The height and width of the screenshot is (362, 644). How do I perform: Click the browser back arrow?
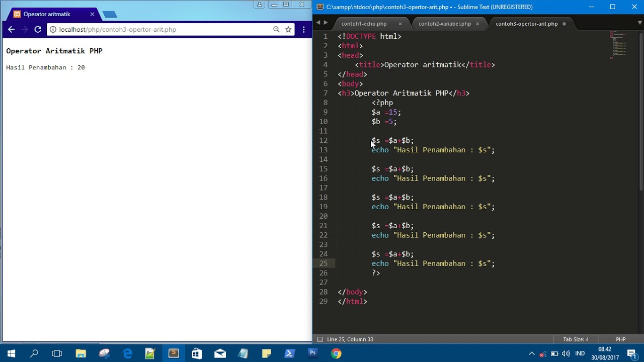pyautogui.click(x=11, y=30)
